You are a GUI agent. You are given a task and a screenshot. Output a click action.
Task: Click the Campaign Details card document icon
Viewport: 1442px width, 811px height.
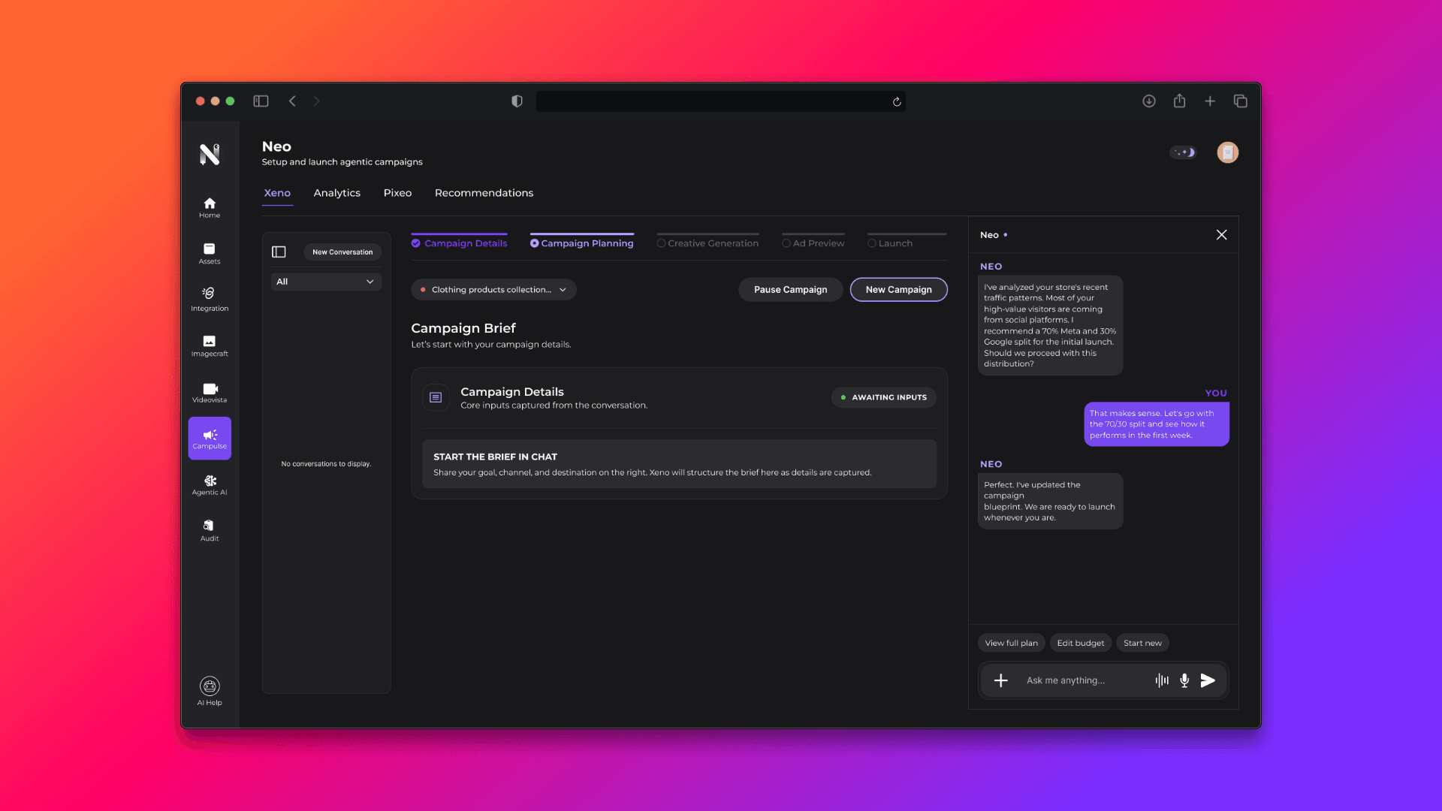[436, 397]
